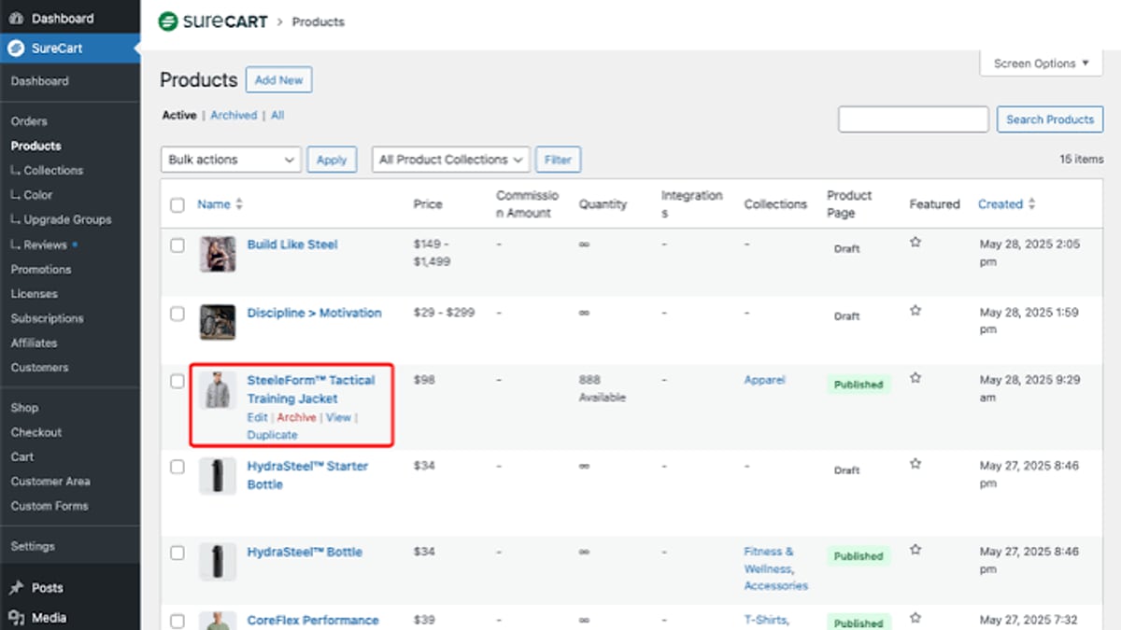1121x630 pixels.
Task: Check the CoreFlex Performance row checkbox
Action: coord(177,621)
